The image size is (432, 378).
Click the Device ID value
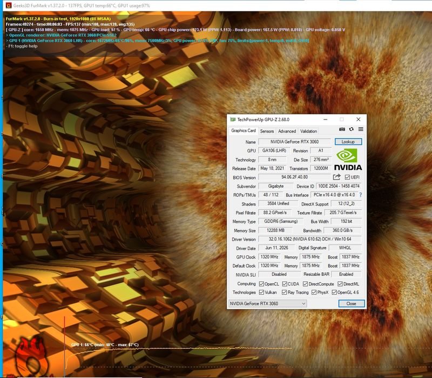(x=339, y=186)
